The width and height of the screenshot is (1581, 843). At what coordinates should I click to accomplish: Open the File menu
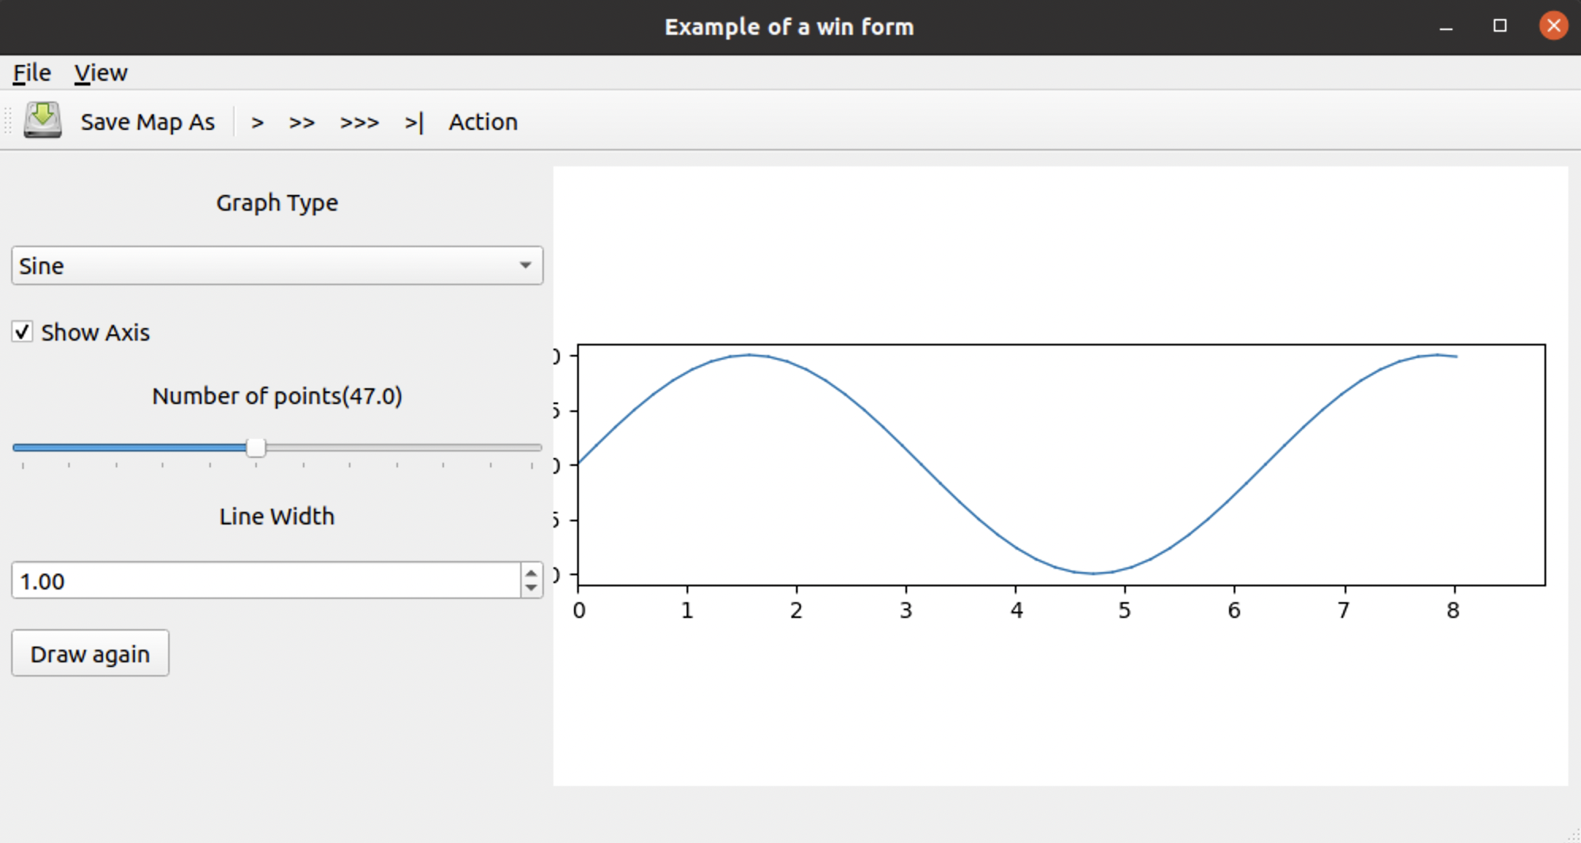pyautogui.click(x=30, y=72)
